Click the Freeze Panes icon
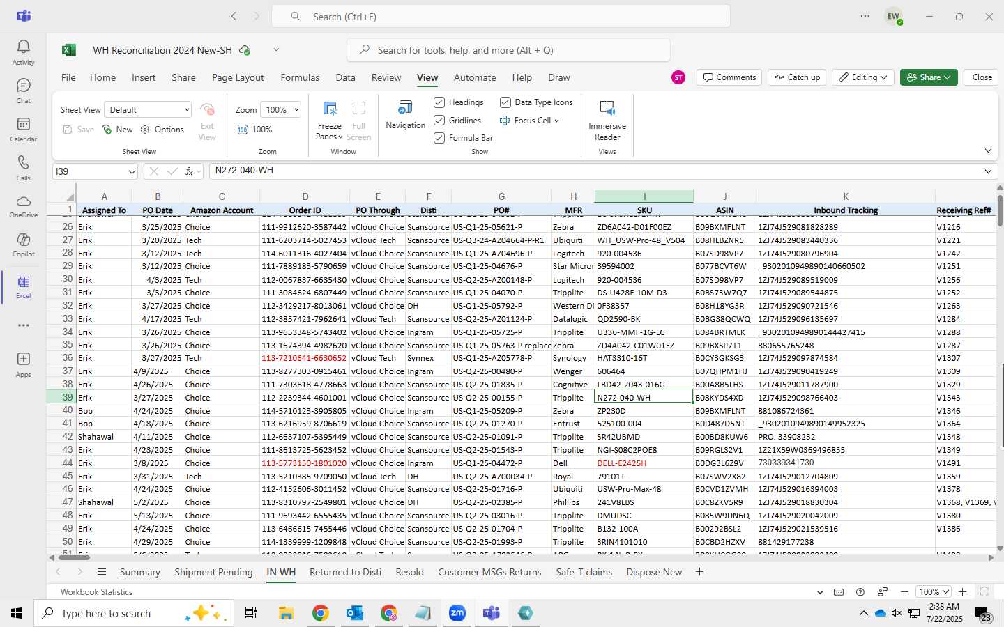 [330, 108]
